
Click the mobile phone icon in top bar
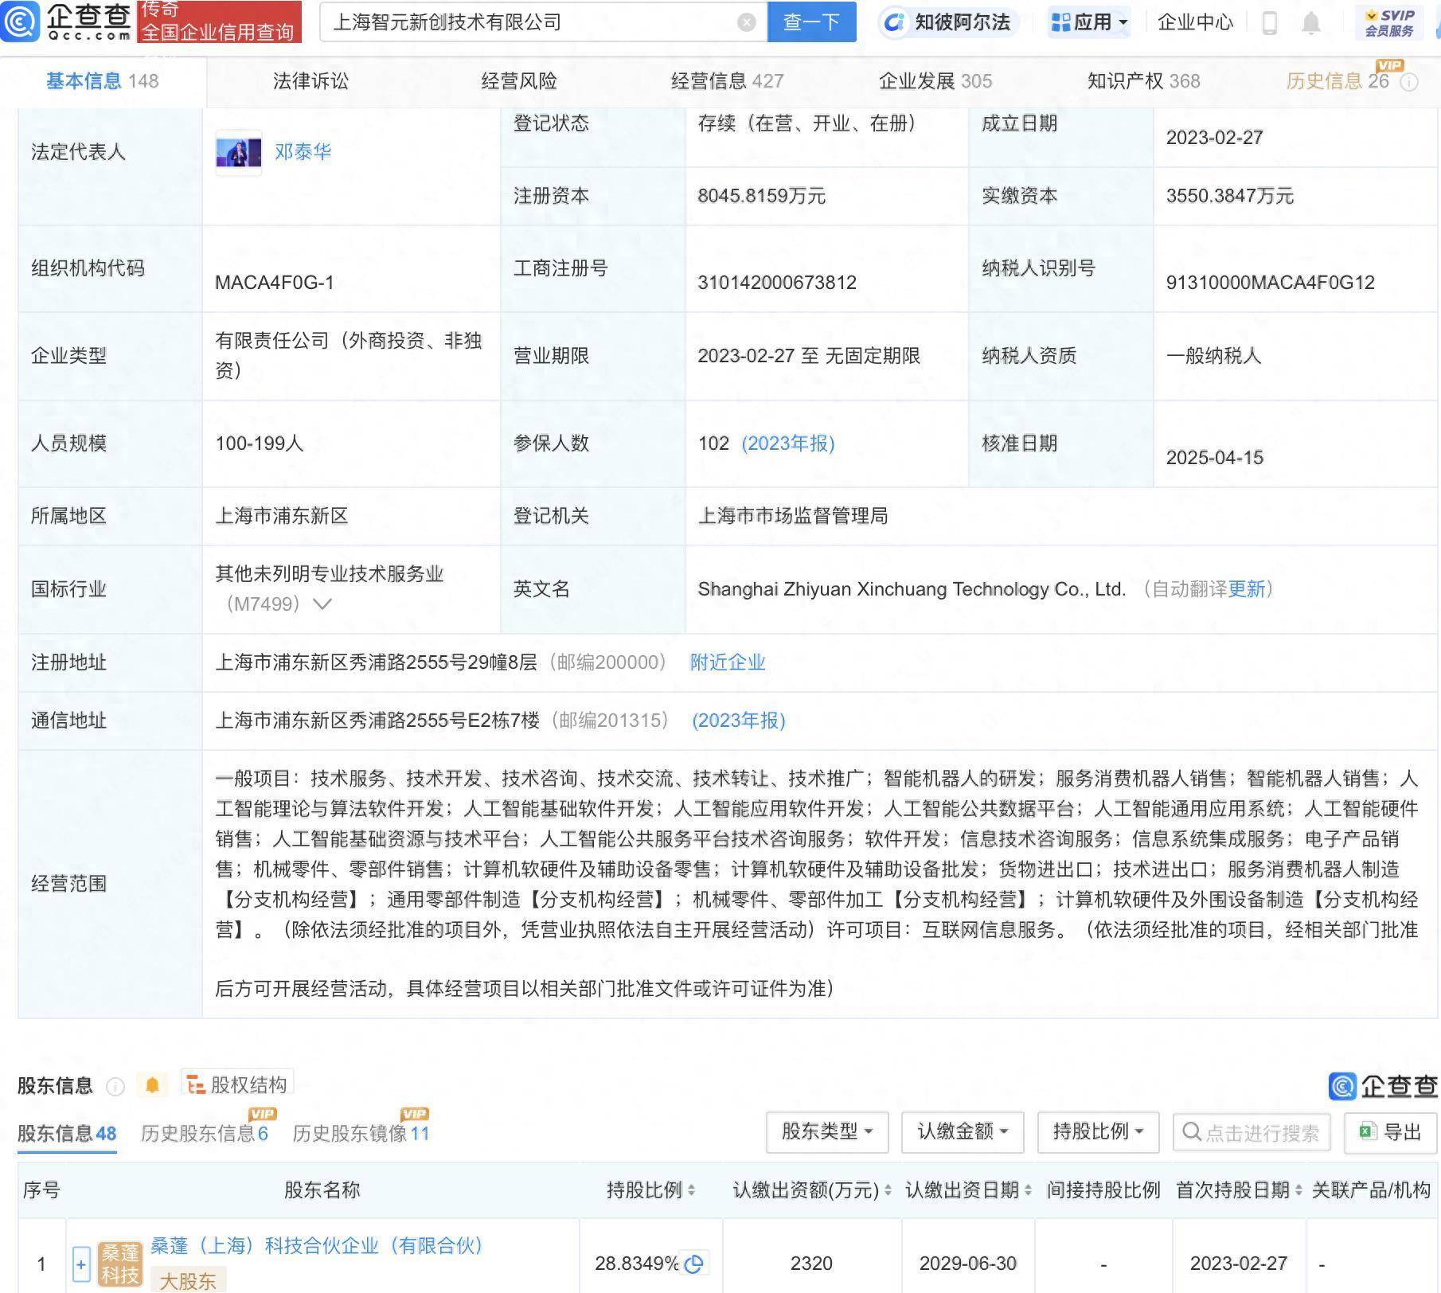(x=1271, y=22)
